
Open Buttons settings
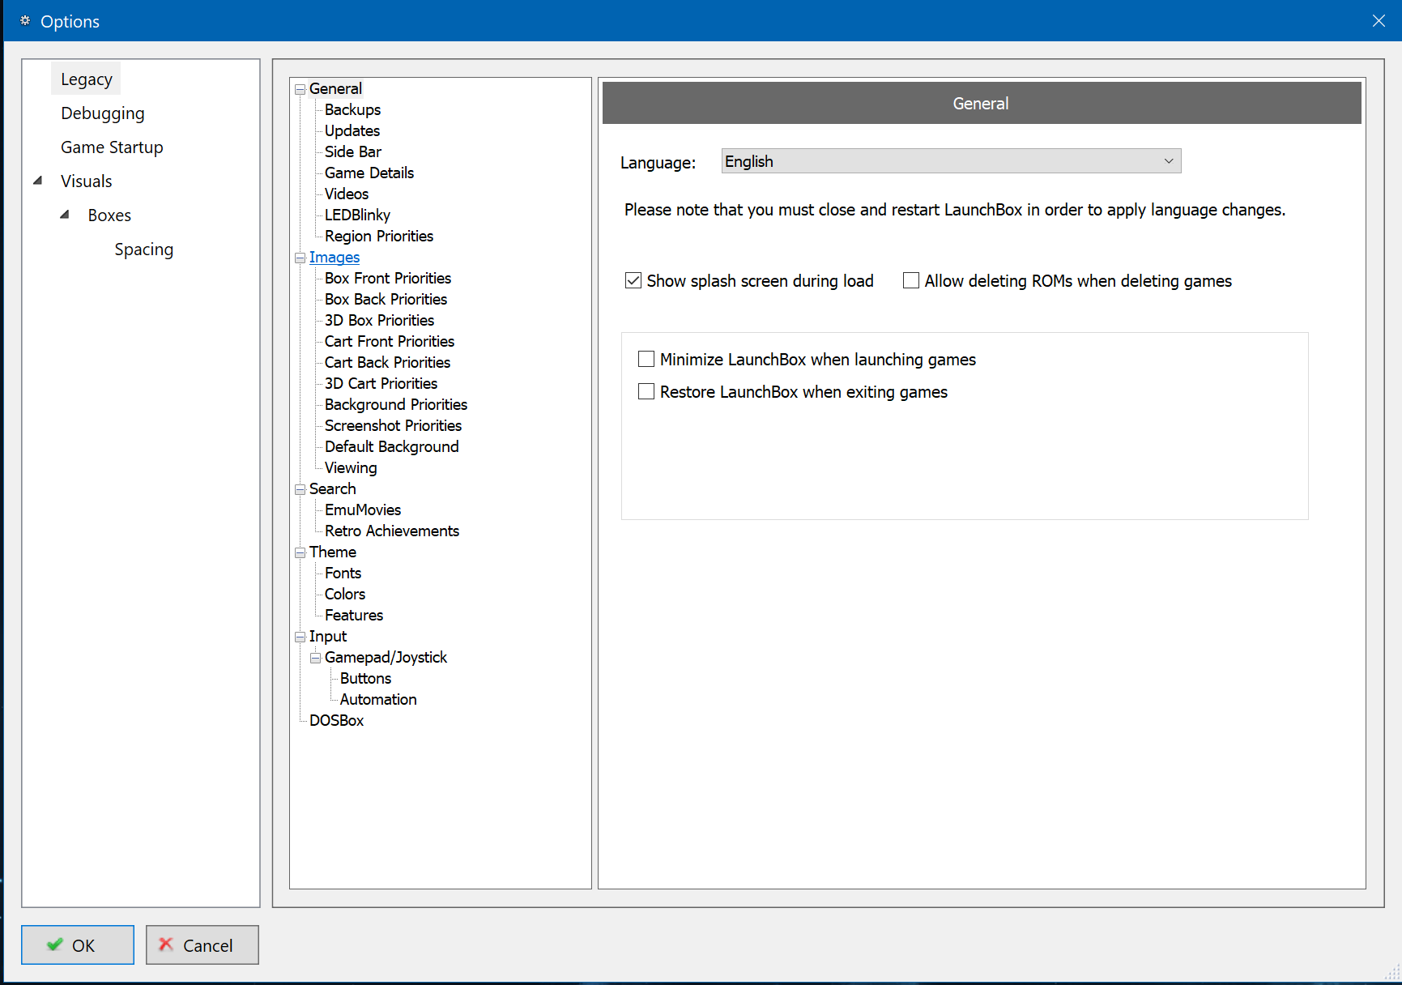(365, 679)
